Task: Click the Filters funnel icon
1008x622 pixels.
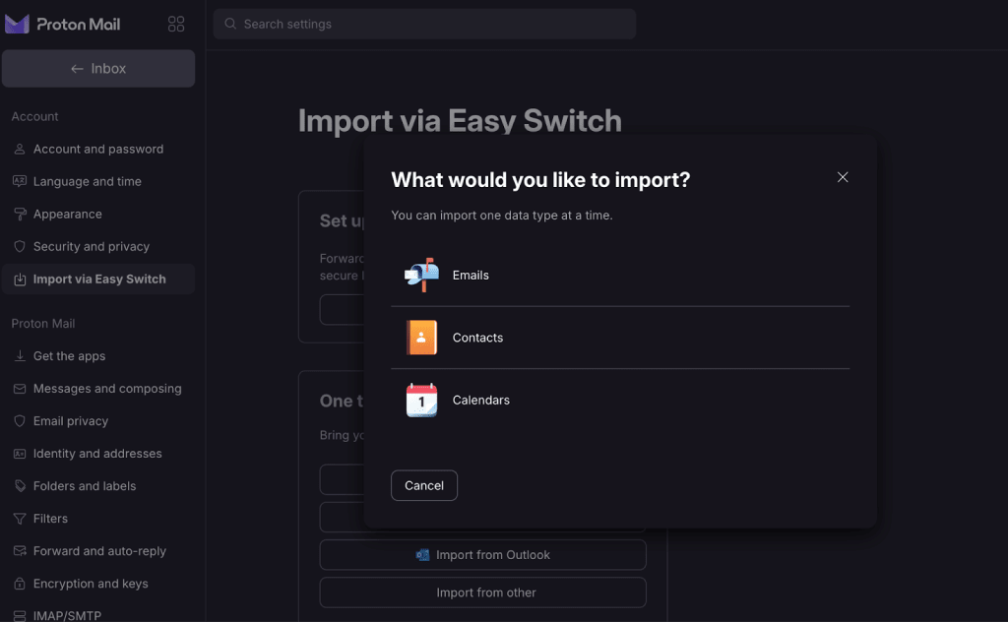Action: click(x=20, y=519)
